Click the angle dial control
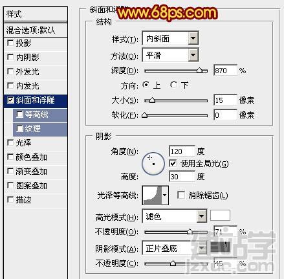284x279 pixels. point(153,164)
